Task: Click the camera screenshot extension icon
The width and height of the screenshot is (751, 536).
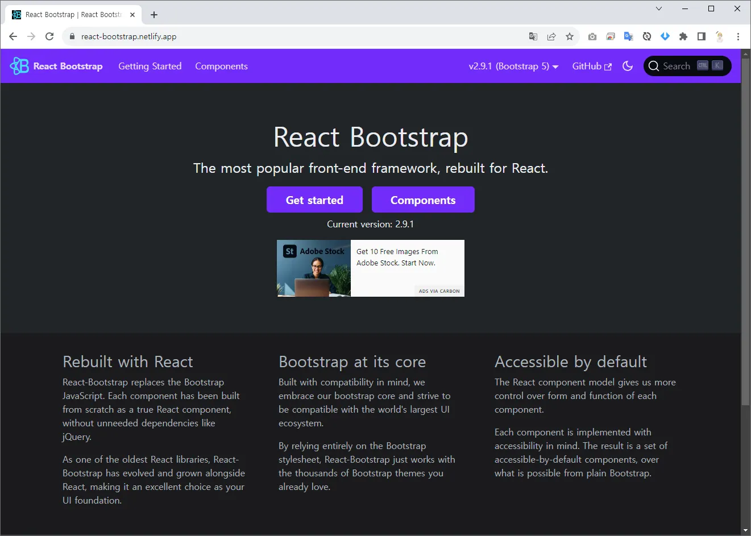Action: pos(592,36)
